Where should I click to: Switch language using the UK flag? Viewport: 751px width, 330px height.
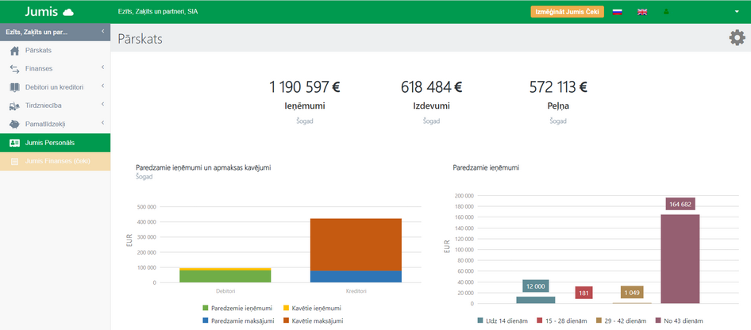pos(642,12)
